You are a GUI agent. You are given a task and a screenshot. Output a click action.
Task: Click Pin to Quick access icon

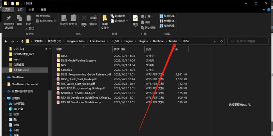[x=9, y=18]
